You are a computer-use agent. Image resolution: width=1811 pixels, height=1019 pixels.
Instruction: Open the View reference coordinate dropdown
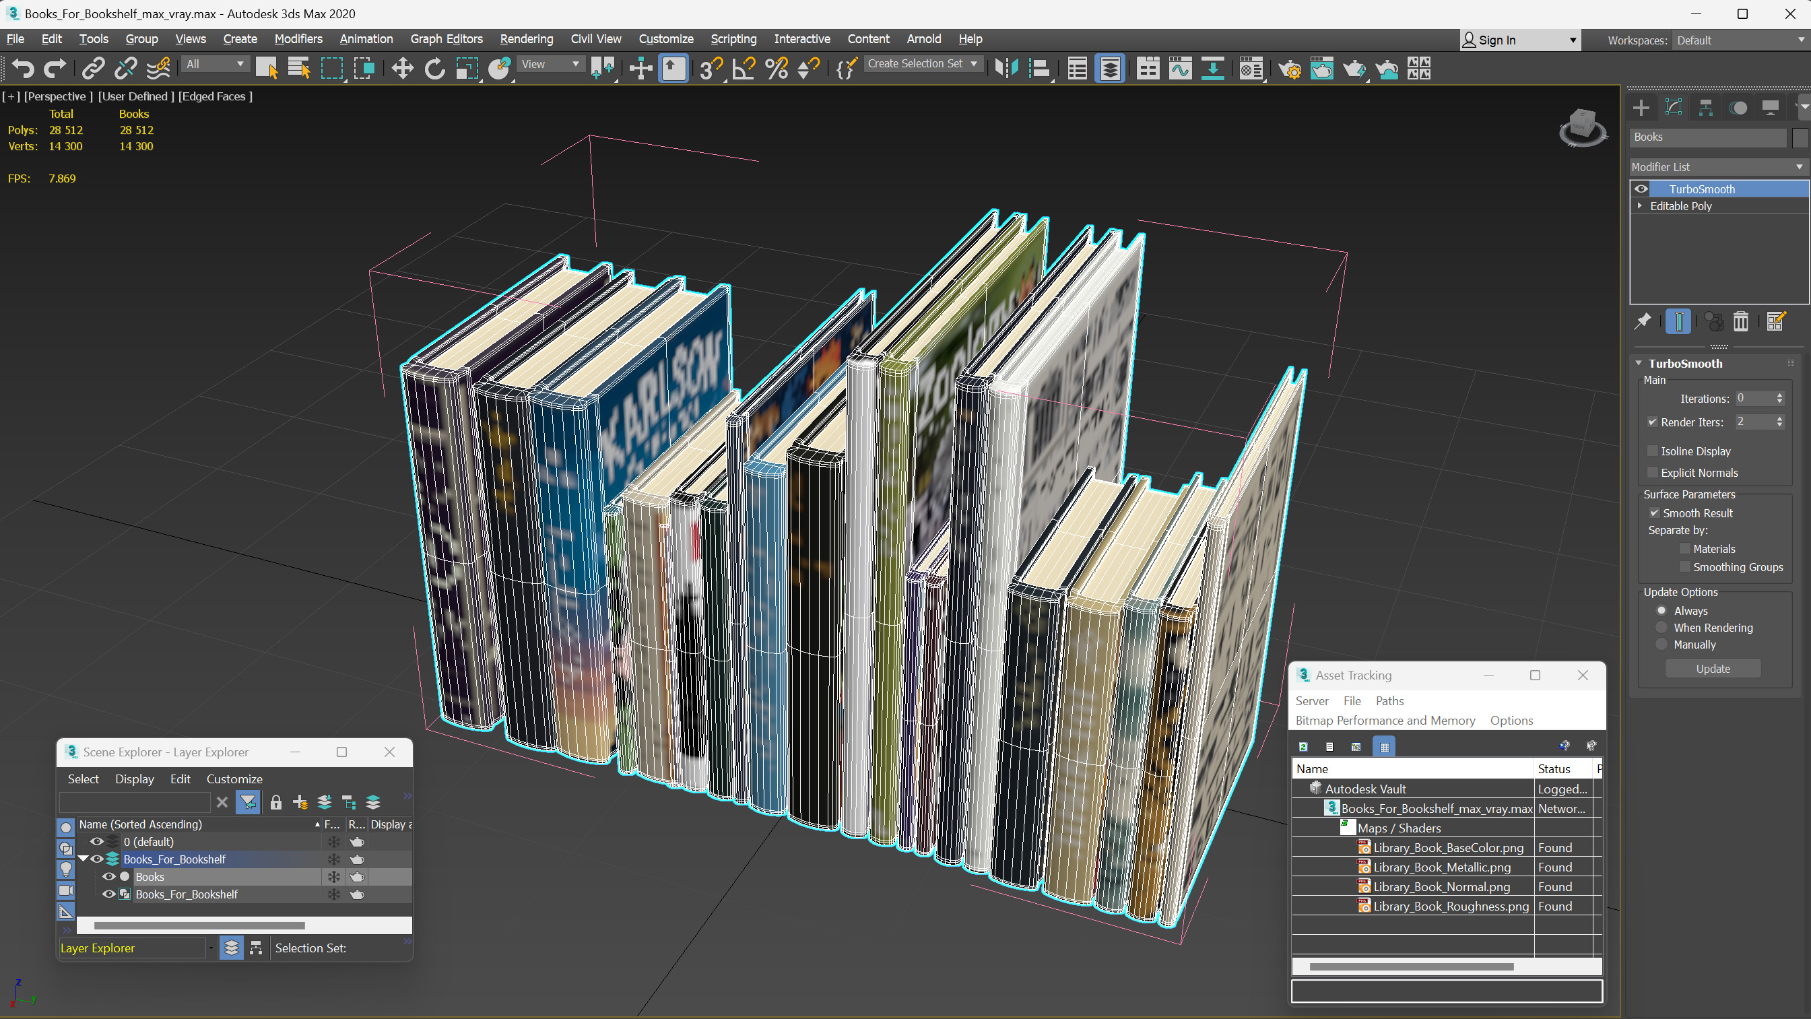tap(550, 64)
